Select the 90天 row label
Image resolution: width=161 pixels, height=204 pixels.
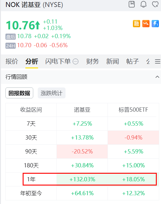[31, 151]
